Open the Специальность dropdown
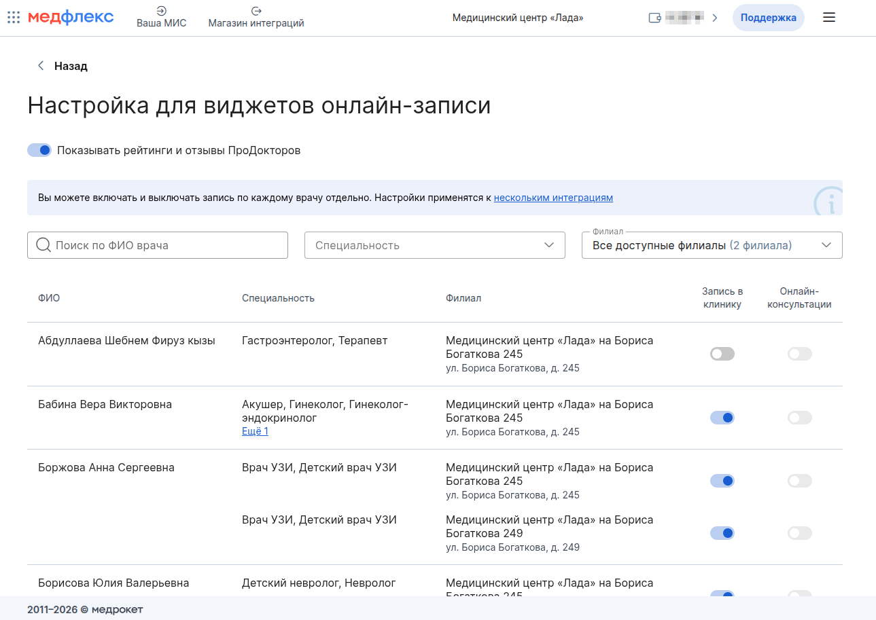Viewport: 876px width, 620px height. (x=435, y=245)
